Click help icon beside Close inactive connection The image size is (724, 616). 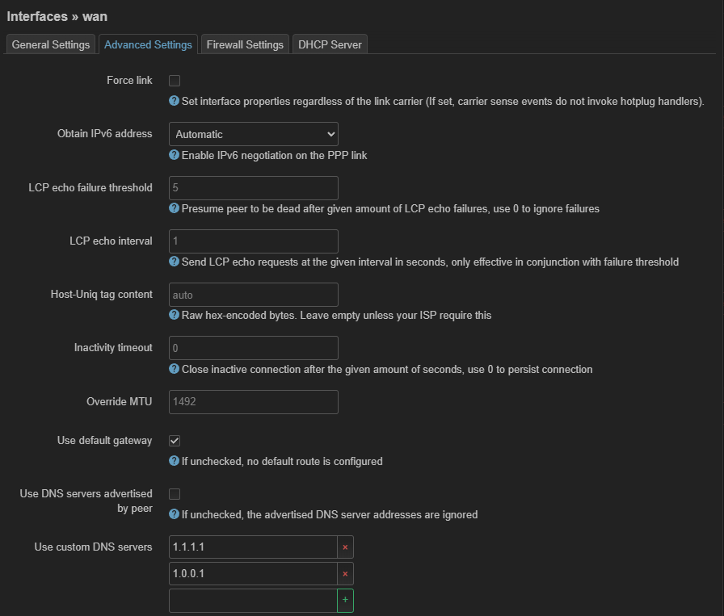tap(174, 369)
